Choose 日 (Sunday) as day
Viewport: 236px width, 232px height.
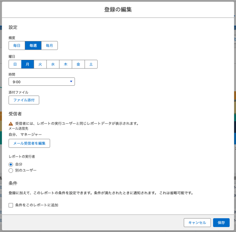pyautogui.click(x=15, y=64)
